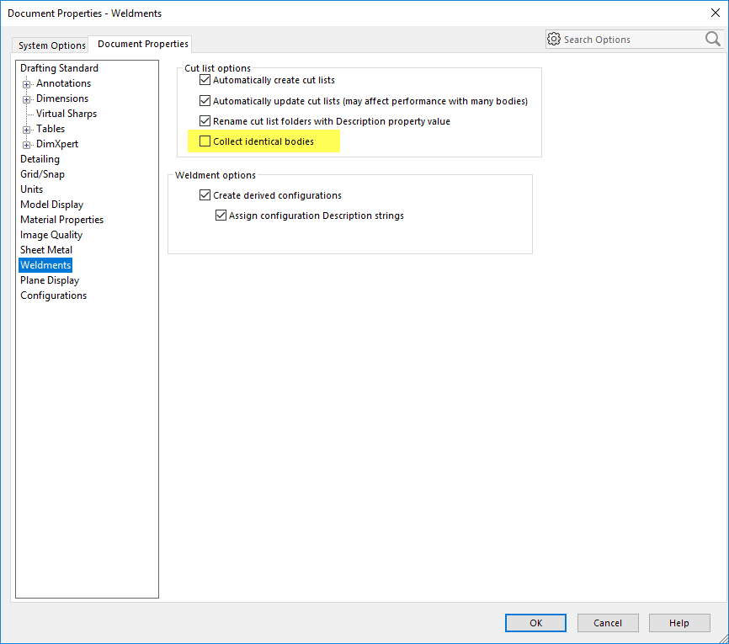Toggle Assign configuration Description strings checkbox

click(221, 216)
